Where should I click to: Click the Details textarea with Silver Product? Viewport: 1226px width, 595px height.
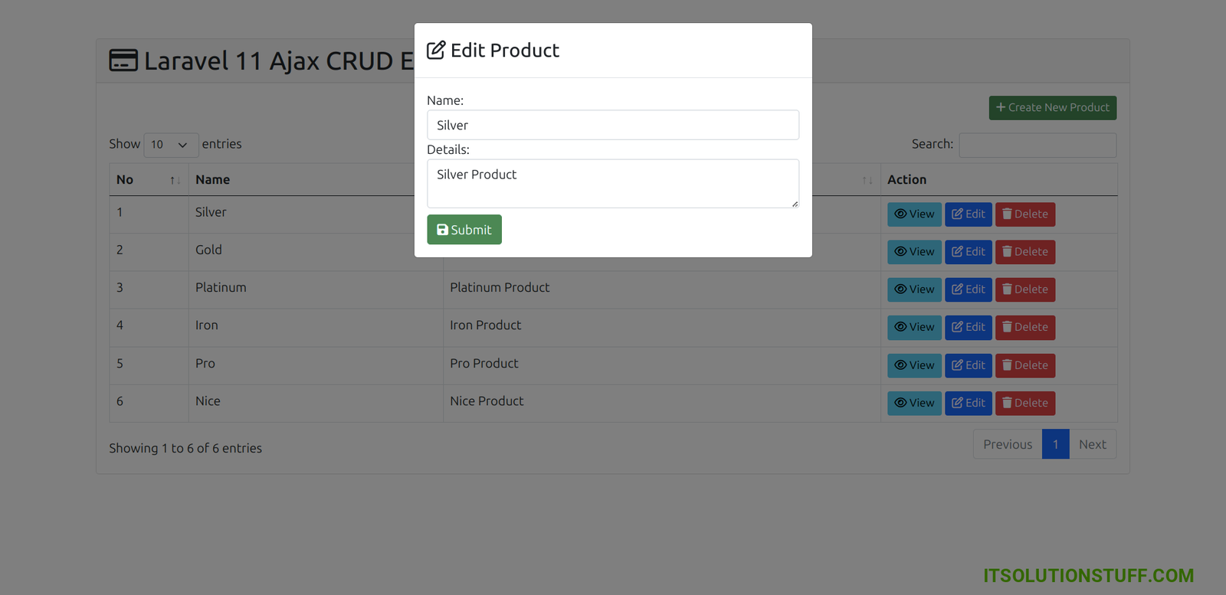click(612, 183)
